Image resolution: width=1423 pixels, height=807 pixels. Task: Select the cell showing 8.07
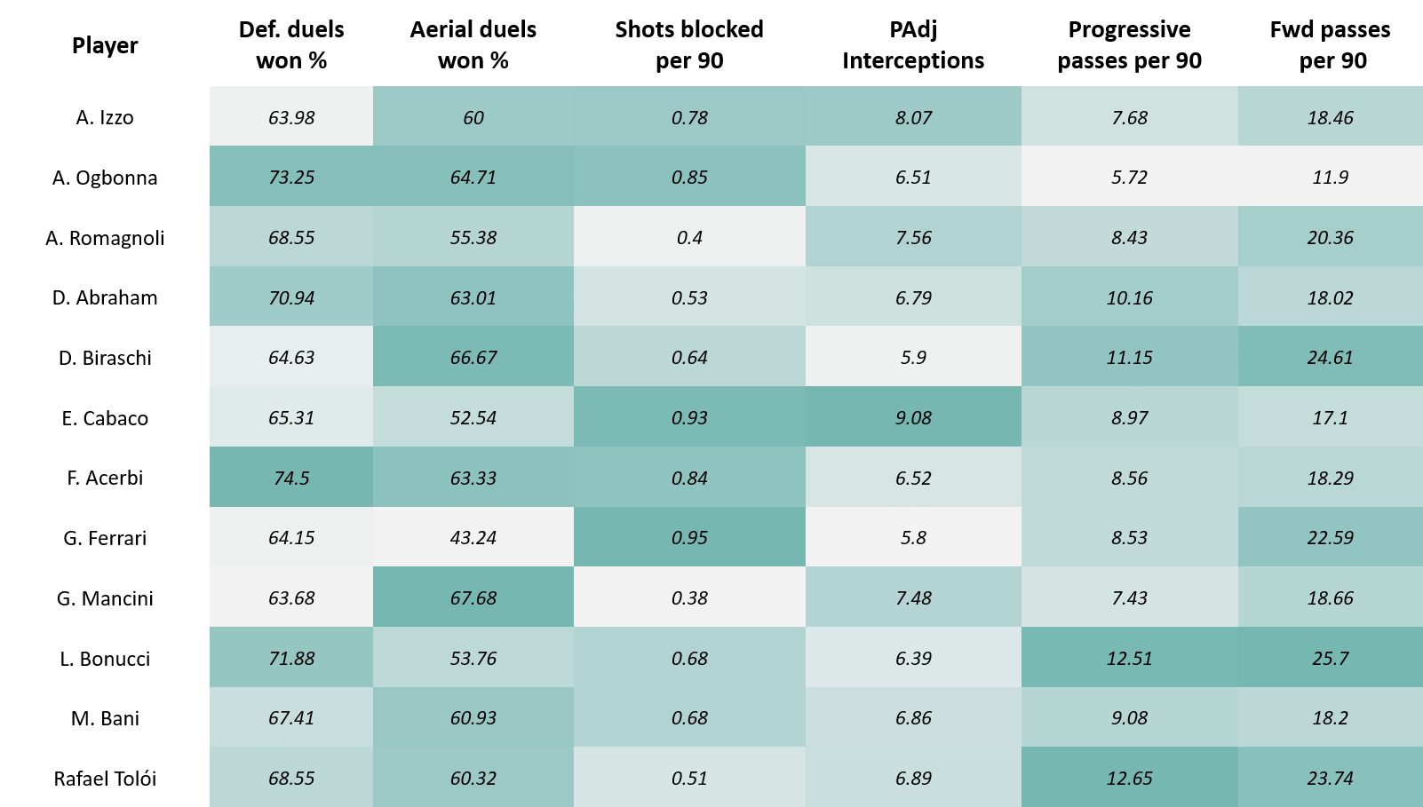point(913,116)
